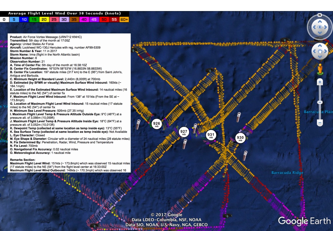This screenshot has width=333, height=231.
Task: Pan the map left with the move arrow
Action: [314, 51]
